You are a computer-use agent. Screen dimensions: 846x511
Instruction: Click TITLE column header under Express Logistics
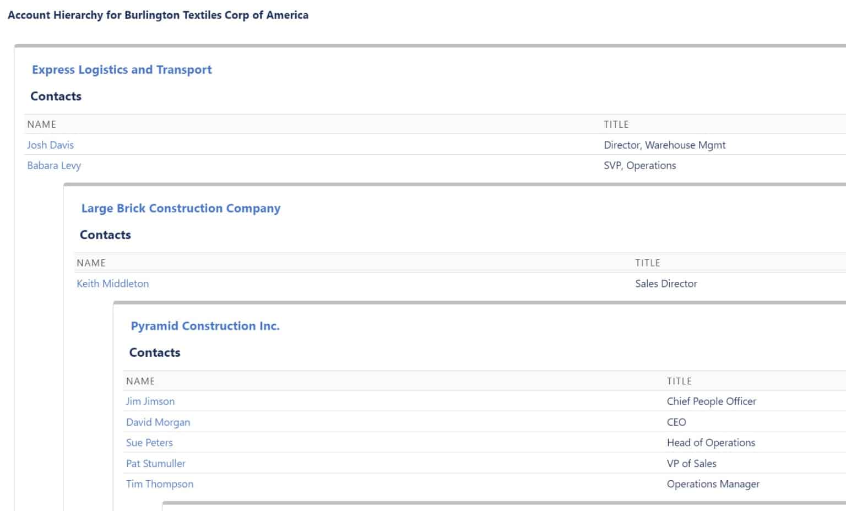pyautogui.click(x=616, y=124)
